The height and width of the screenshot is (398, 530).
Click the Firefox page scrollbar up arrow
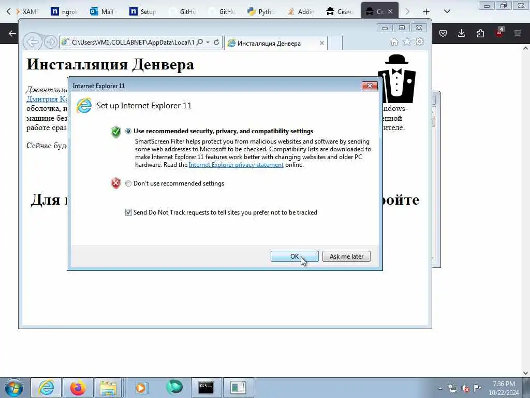click(525, 48)
